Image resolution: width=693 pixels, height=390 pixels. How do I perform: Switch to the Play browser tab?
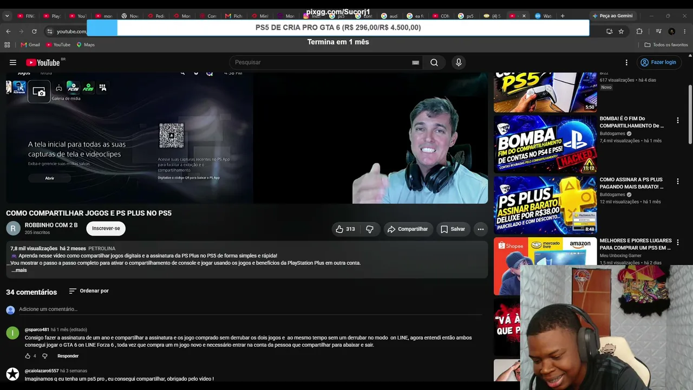(52, 16)
